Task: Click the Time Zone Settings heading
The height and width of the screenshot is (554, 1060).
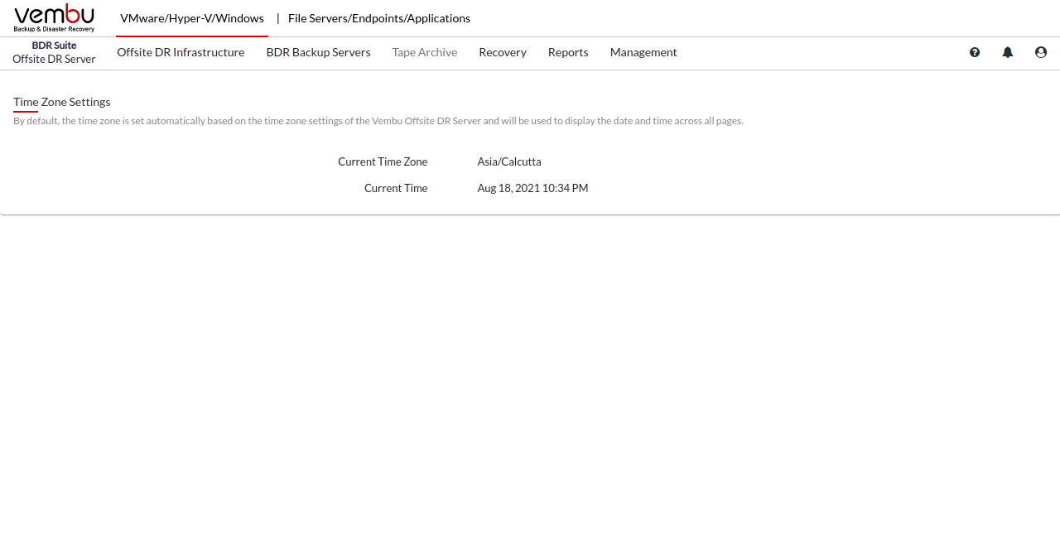Action: tap(62, 102)
